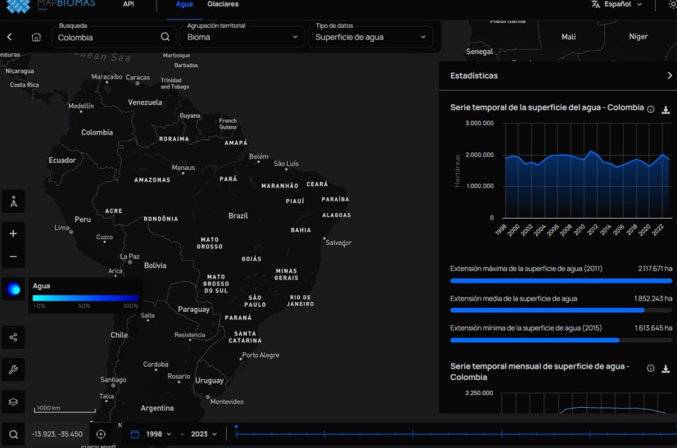
Task: Show info for the monthly water surface series
Action: pos(651,369)
